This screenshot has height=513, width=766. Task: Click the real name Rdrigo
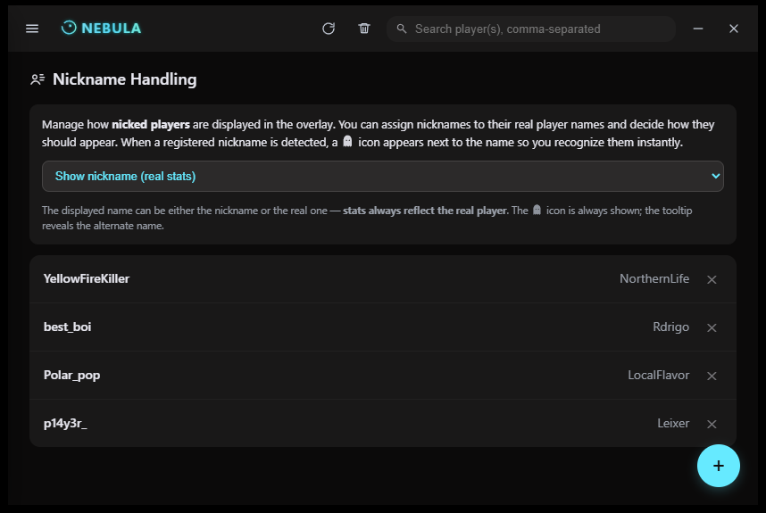670,327
